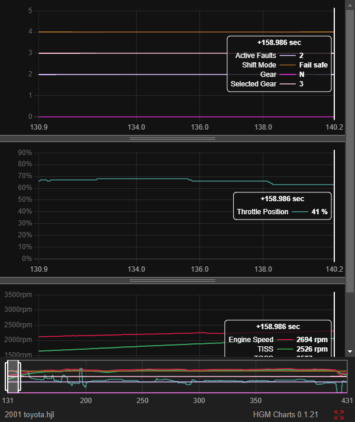This screenshot has height=422, width=355.
Task: Toggle the Selected Gear series in legend
Action: point(252,84)
